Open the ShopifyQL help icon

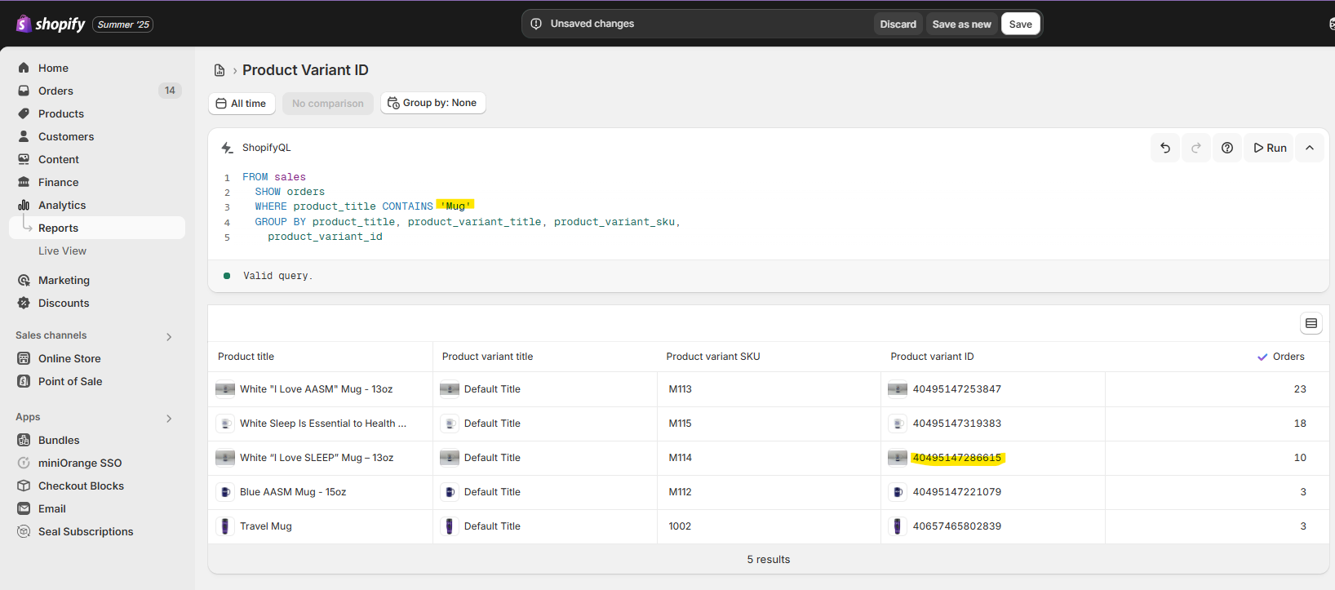tap(1227, 148)
